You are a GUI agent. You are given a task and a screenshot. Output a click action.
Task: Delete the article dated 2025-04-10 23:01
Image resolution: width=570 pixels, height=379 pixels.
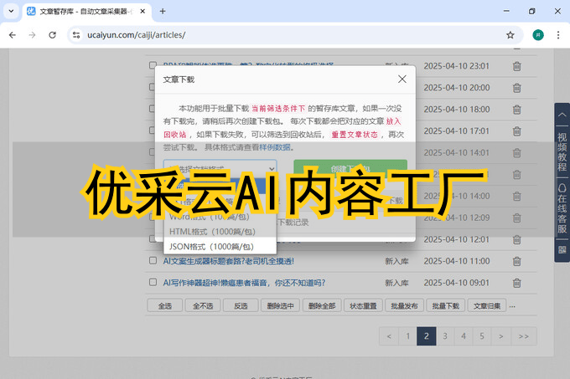[x=516, y=67]
